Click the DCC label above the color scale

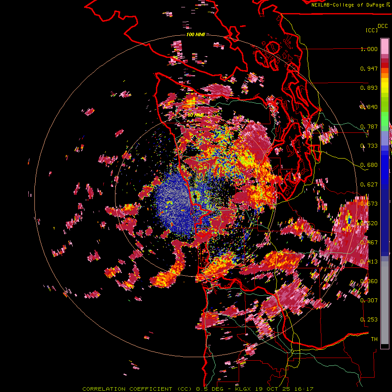point(382,26)
